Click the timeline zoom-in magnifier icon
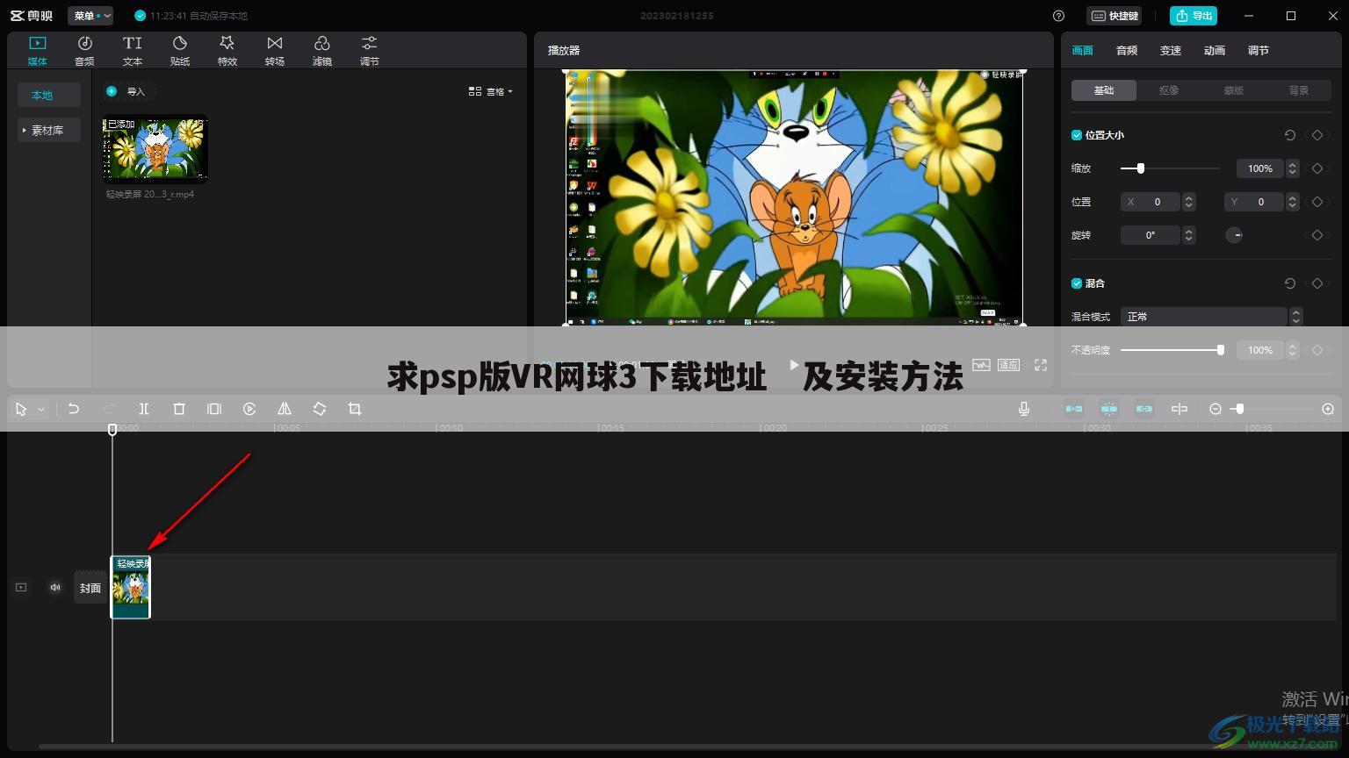1349x758 pixels. (1328, 409)
